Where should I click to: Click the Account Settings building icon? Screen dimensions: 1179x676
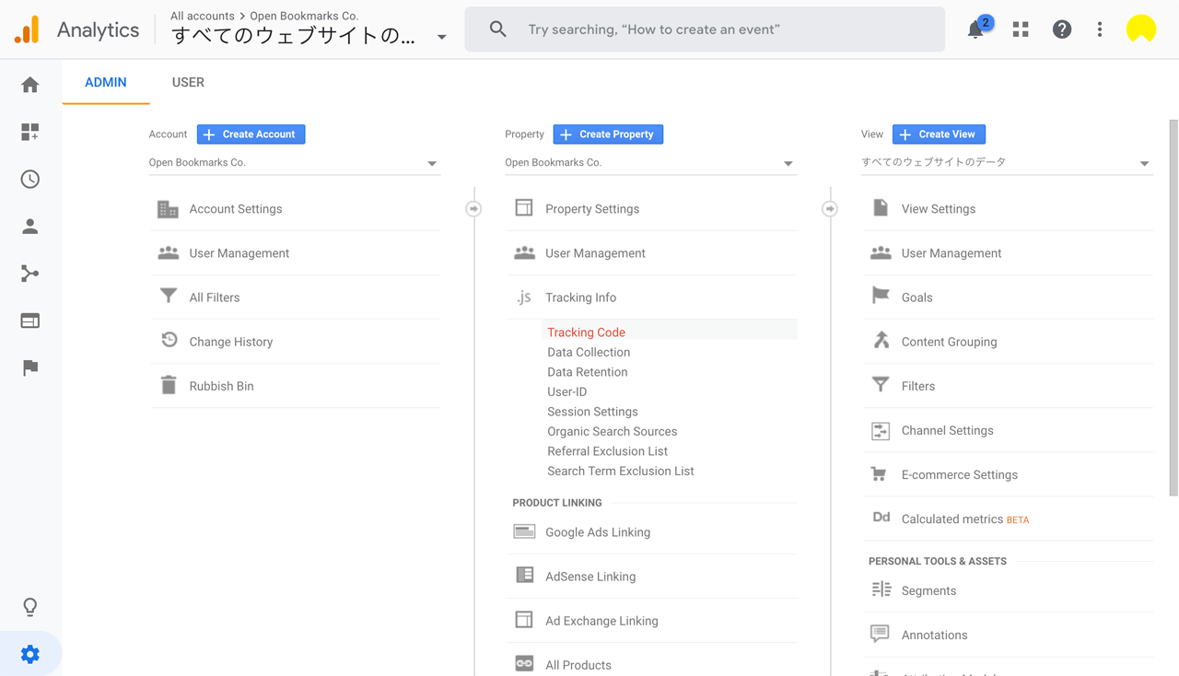tap(168, 209)
